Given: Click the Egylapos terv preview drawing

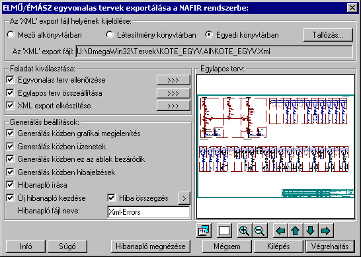Looking at the screenshot, I should [276, 146].
